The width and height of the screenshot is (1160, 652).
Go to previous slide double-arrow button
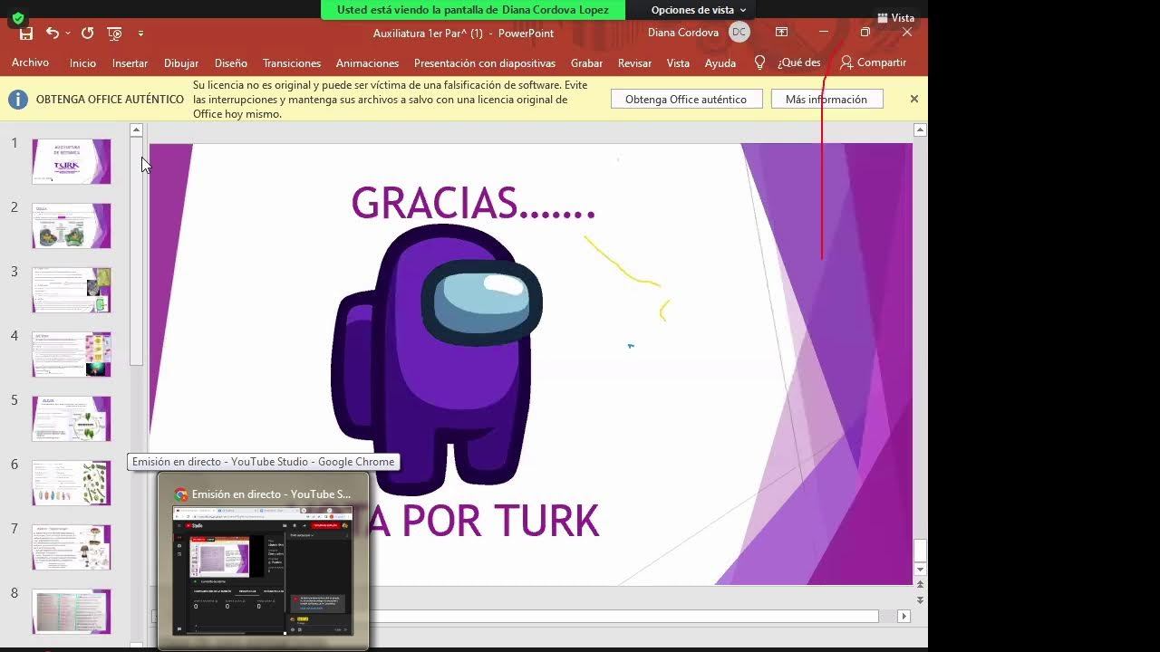click(920, 585)
